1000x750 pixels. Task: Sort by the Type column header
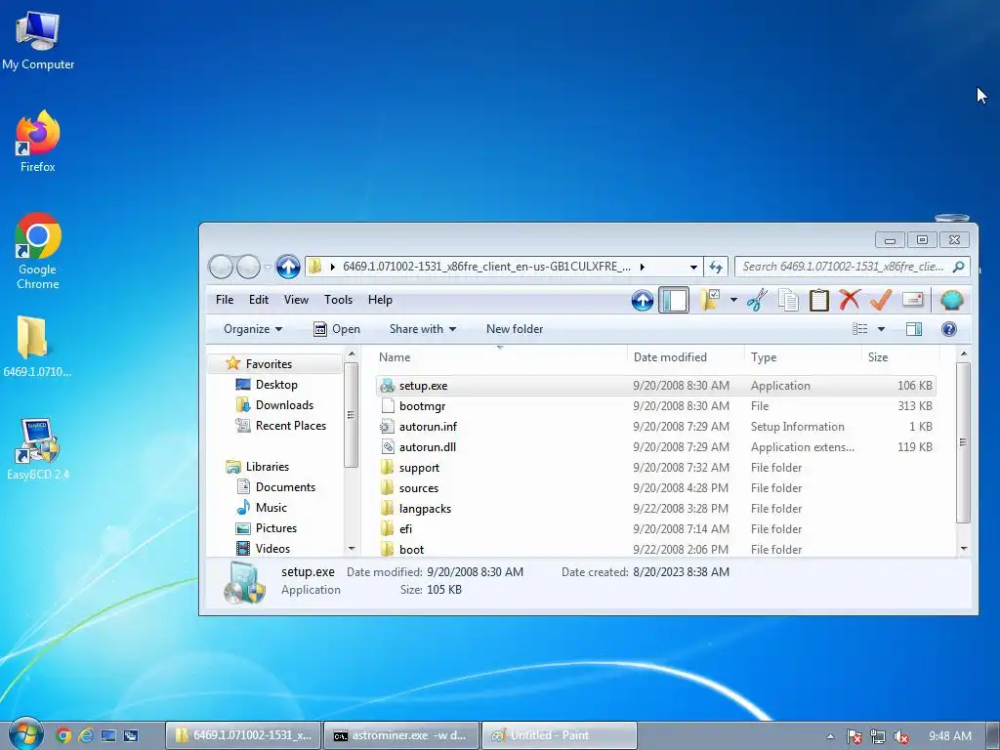coord(803,357)
